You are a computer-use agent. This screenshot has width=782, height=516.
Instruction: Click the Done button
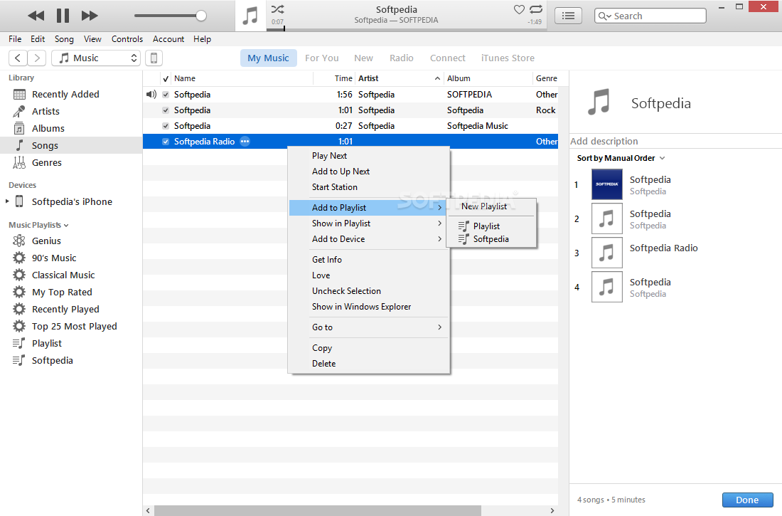tap(746, 500)
